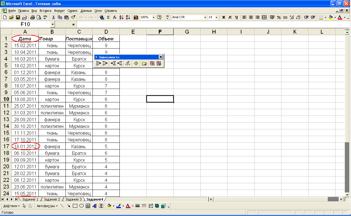This screenshot has height=216, width=351.
Task: Launch the Chart Wizard icon
Action: point(136,17)
